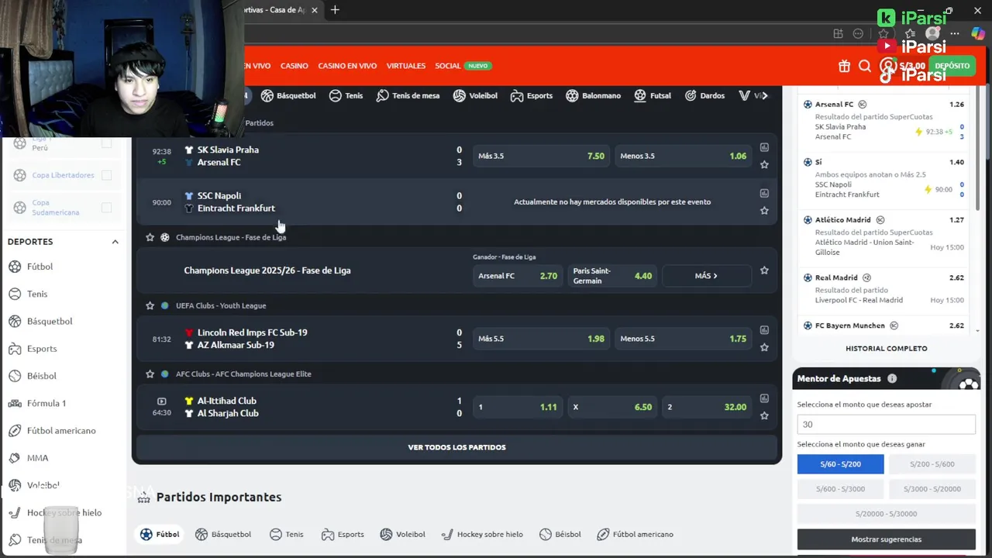Select Fútbol americano in Partidos Importantes

pos(635,534)
